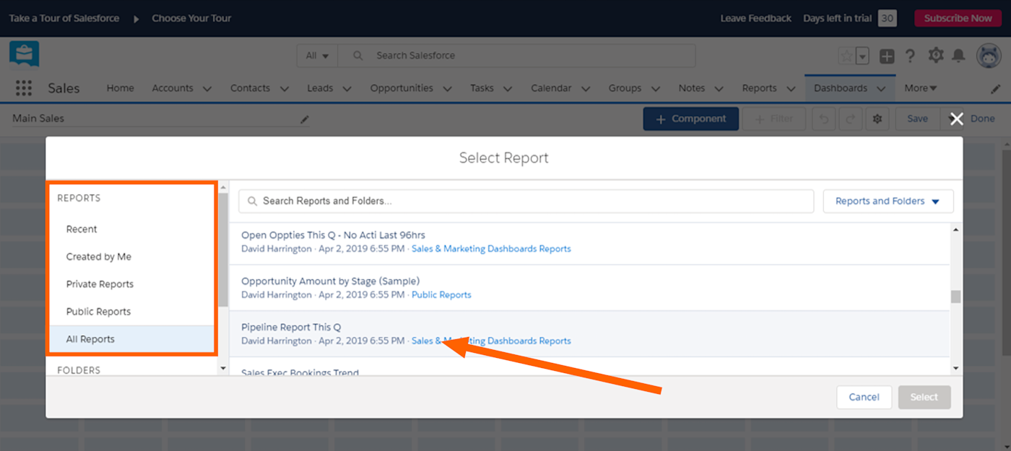Edit the Main Sales dashboard name pencil
Image resolution: width=1011 pixels, height=451 pixels.
(305, 120)
